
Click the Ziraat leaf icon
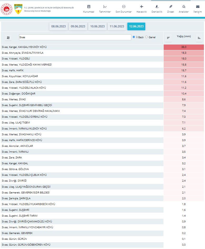tap(171, 7)
